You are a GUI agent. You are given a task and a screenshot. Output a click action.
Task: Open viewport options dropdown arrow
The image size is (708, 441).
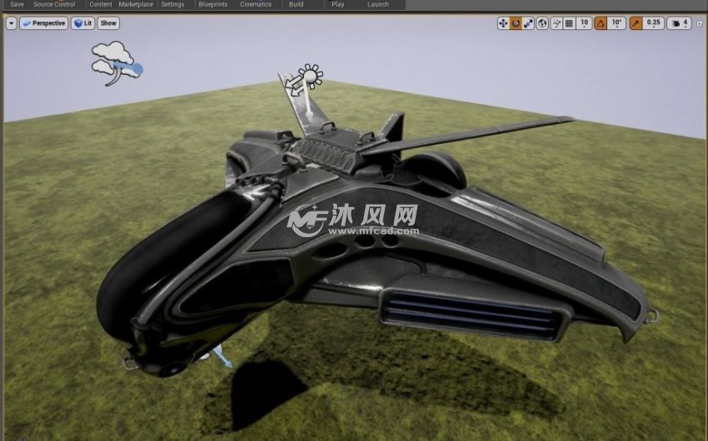(x=12, y=23)
